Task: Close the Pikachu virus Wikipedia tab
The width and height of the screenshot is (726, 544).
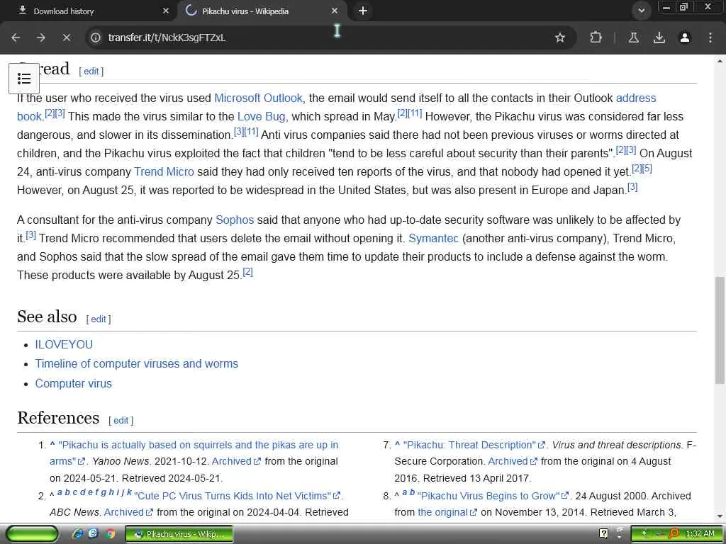Action: [335, 11]
